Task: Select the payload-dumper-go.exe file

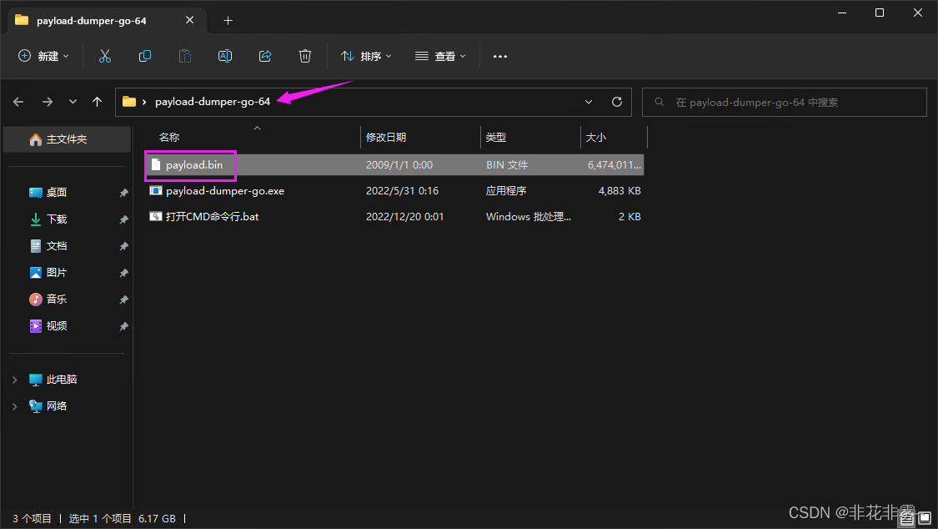Action: pyautogui.click(x=225, y=191)
